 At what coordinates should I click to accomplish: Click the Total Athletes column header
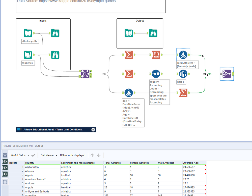(116, 163)
